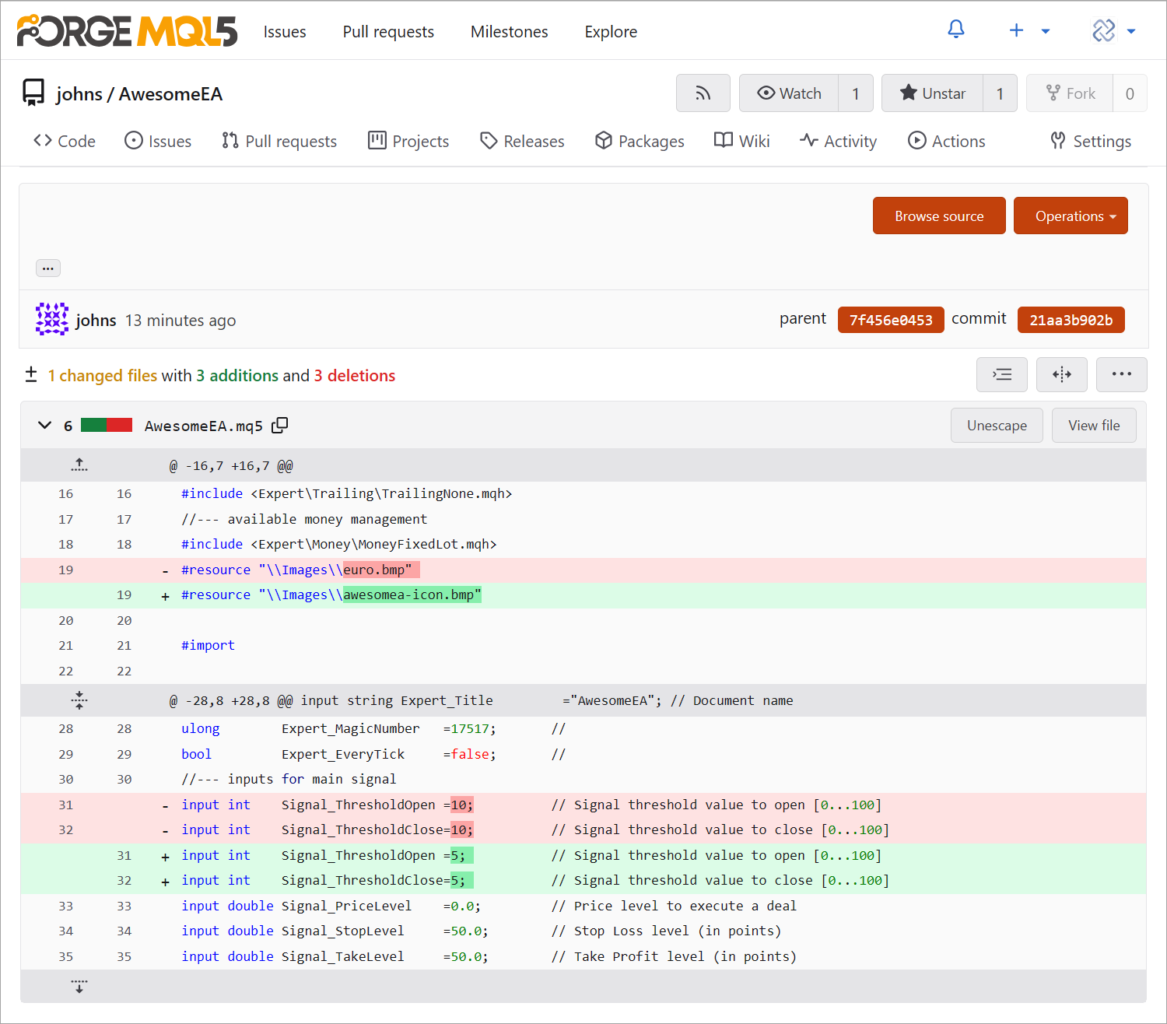Expand hidden lines between diff hunks
Screen dimensions: 1167x1024
79,700
